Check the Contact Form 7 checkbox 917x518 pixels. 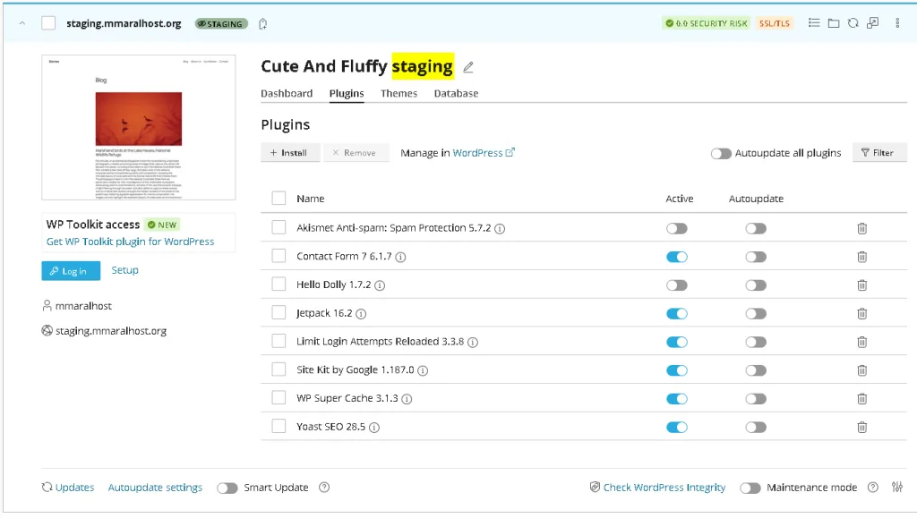click(x=279, y=256)
